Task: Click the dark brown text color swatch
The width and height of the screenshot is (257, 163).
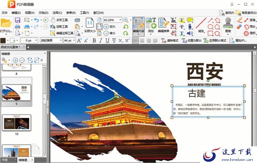Action: click(x=3, y=40)
